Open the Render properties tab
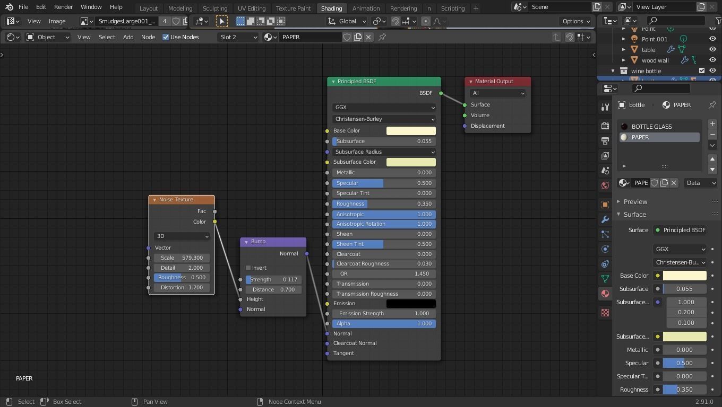 click(605, 126)
